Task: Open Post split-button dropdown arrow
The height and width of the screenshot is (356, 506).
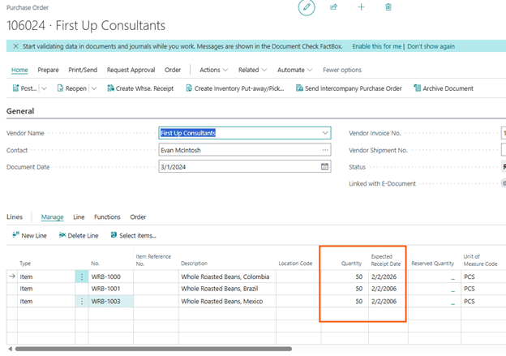Action: [44, 88]
